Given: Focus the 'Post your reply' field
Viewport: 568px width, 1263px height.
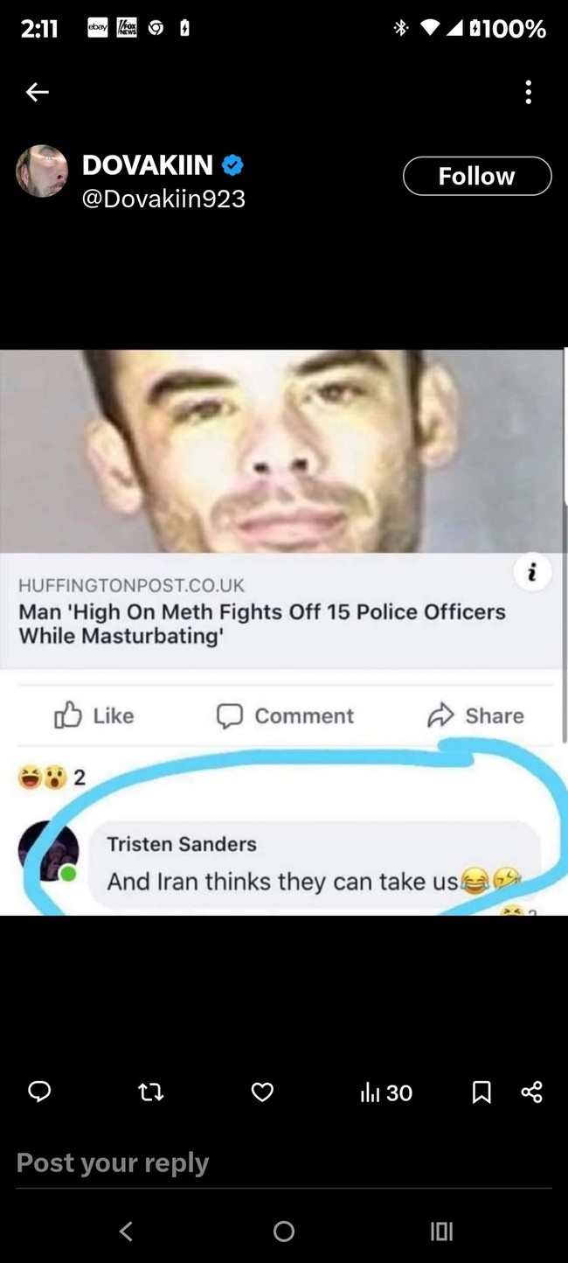Looking at the screenshot, I should pyautogui.click(x=284, y=1163).
